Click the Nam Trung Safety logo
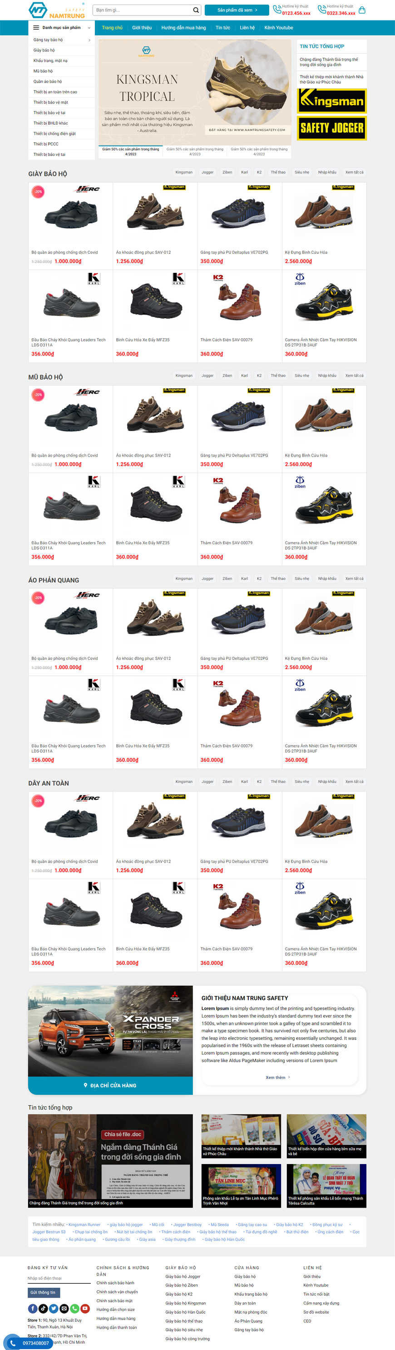 click(56, 10)
